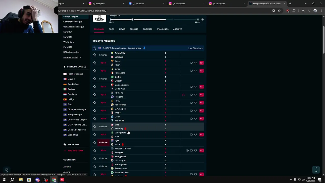Mark the Betis vs Feyenoord match as favorite
The width and height of the screenshot is (325, 183).
94,71
